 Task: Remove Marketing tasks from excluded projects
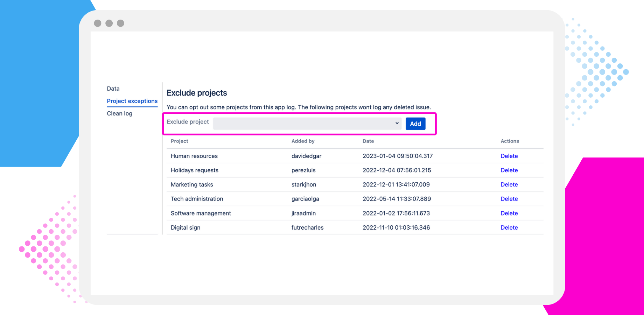coord(509,184)
